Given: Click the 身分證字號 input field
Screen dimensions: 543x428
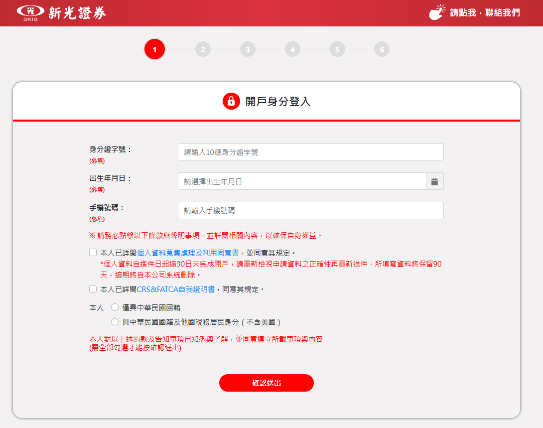Looking at the screenshot, I should 310,152.
